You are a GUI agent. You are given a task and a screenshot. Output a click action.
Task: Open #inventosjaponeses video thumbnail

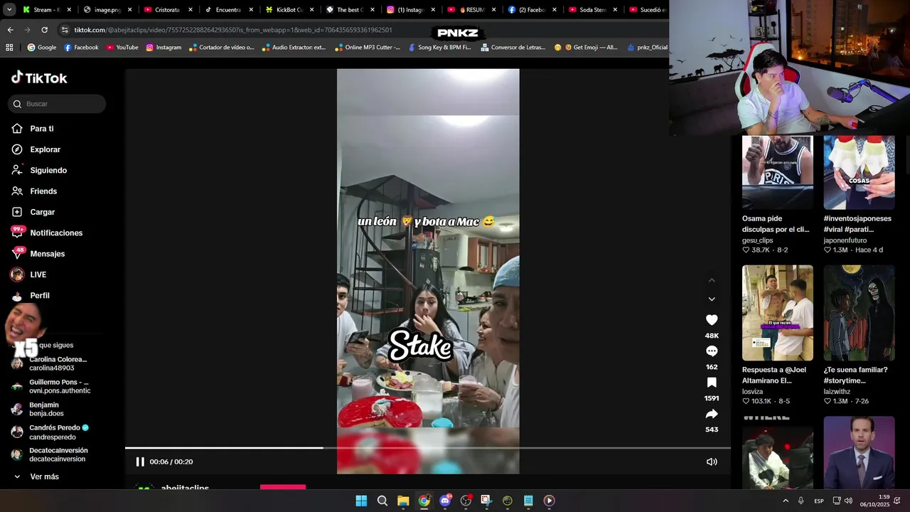click(x=859, y=173)
